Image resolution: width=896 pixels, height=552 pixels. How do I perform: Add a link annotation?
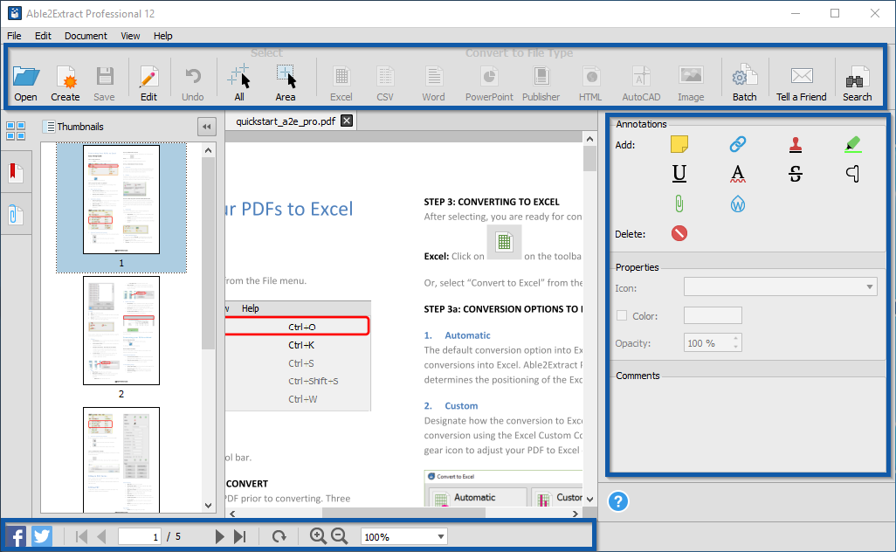pyautogui.click(x=738, y=144)
